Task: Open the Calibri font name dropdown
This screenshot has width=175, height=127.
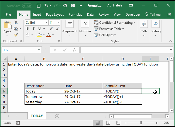Action: (x=46, y=23)
